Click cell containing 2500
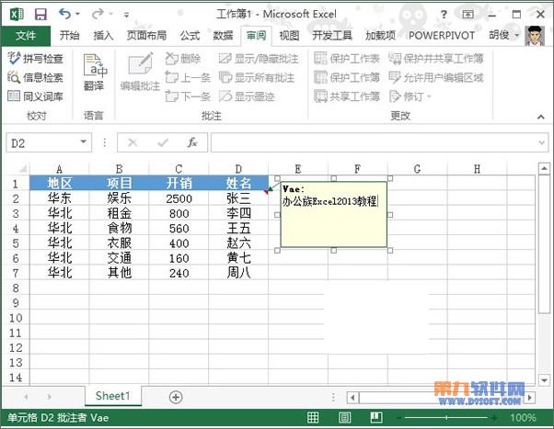 click(179, 198)
